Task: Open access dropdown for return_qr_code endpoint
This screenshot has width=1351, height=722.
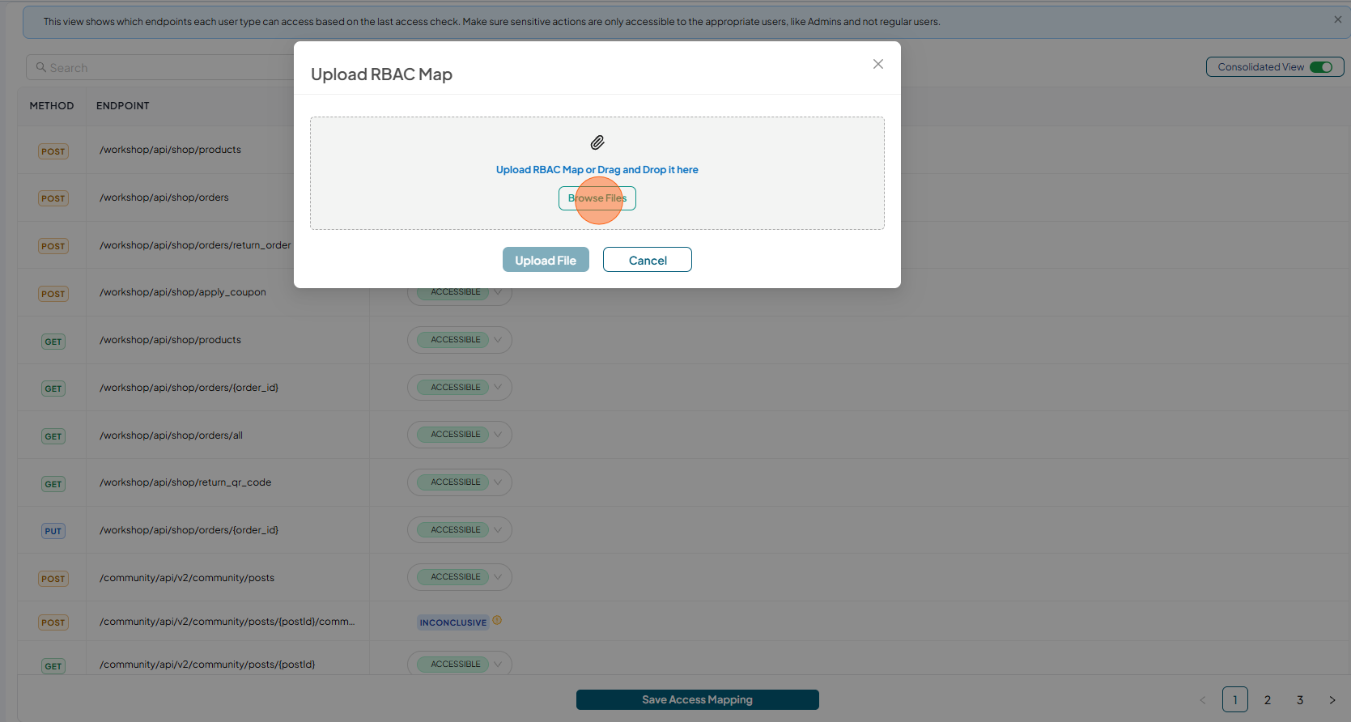Action: tap(460, 482)
